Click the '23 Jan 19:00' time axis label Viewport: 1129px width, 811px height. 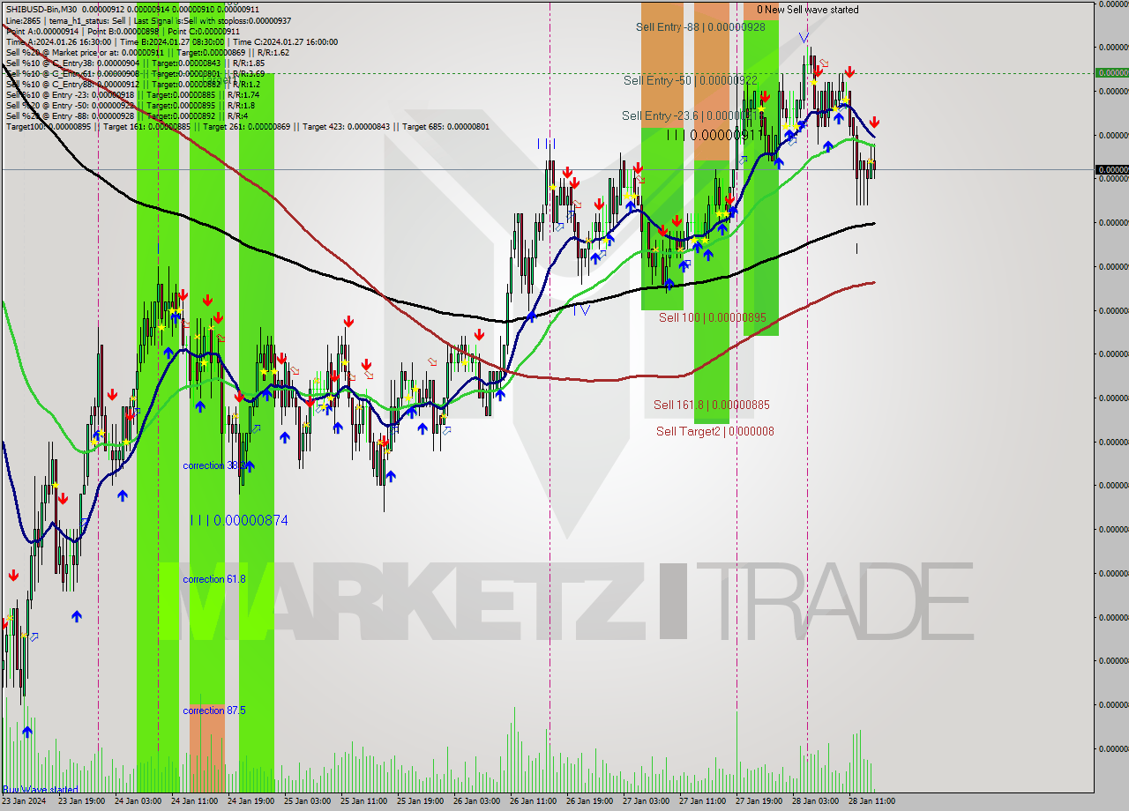click(x=83, y=801)
